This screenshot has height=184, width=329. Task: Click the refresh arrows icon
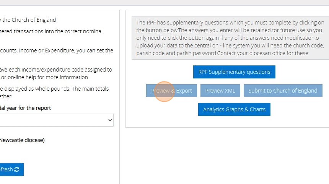(16, 169)
